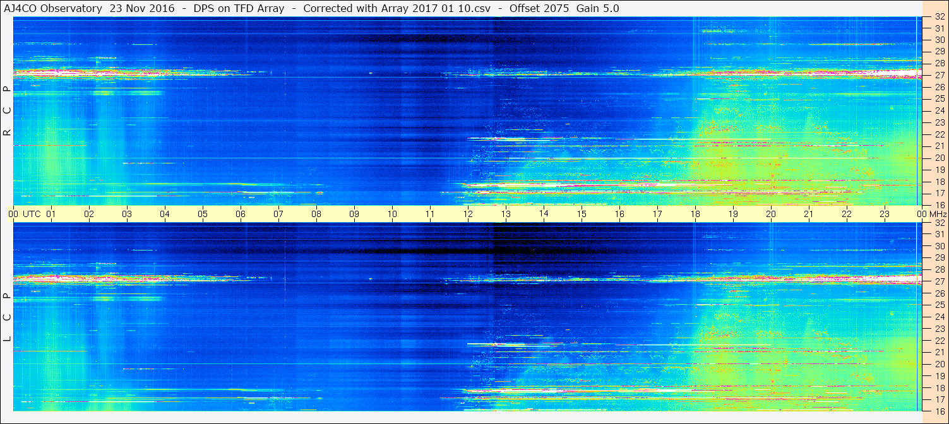
Task: Select the 01 hour marker on the time axis
Action: [x=51, y=214]
